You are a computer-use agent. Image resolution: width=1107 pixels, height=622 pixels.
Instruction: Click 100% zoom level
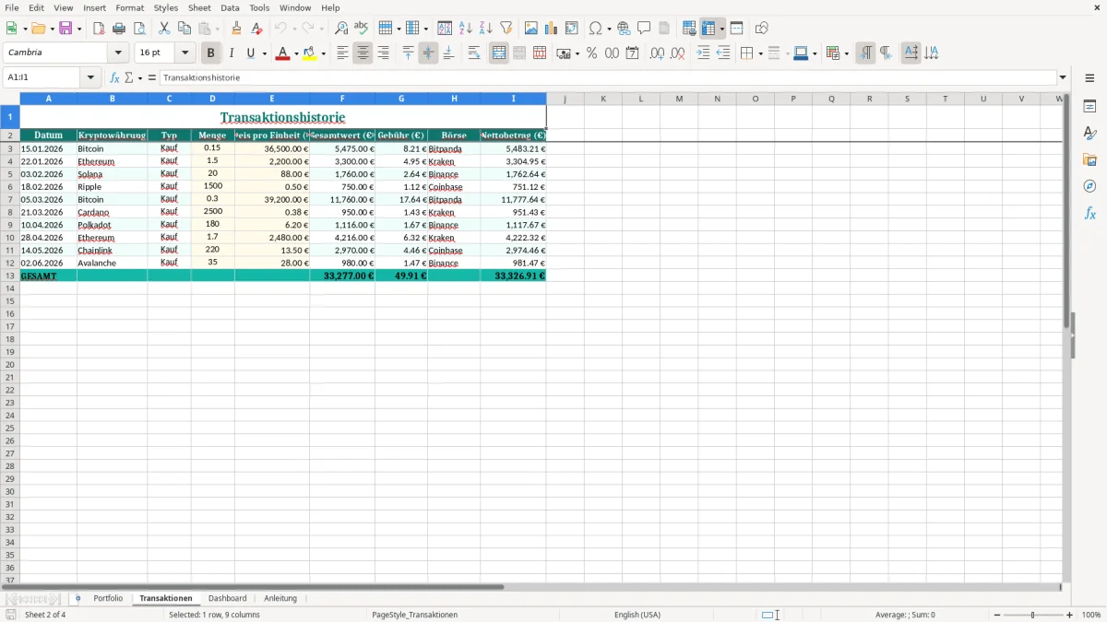click(1091, 615)
